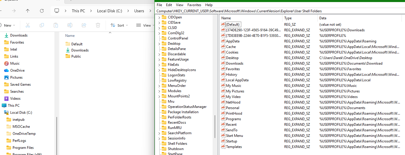405x155 pixels.
Task: Click the Copy icon in Explorer toolbar
Action: coord(42,25)
